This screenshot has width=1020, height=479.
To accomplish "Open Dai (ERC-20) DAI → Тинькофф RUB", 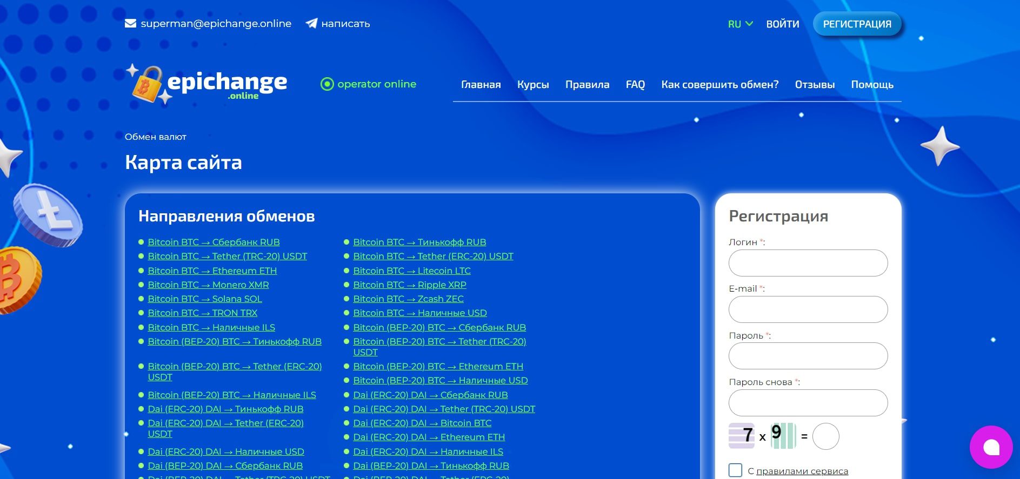I will 225,409.
